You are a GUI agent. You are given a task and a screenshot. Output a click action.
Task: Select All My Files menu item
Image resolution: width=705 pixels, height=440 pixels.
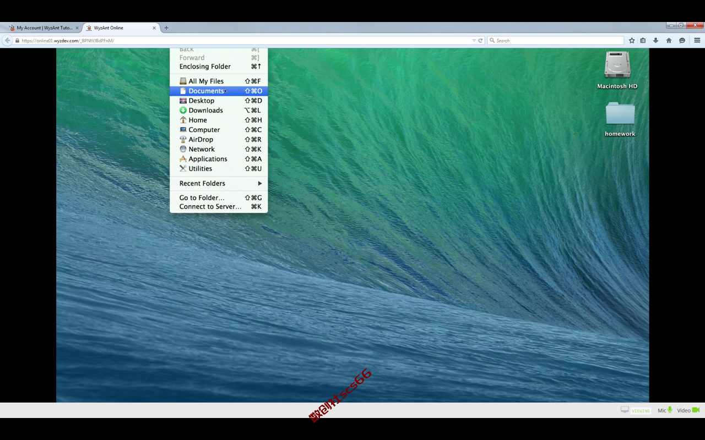219,81
